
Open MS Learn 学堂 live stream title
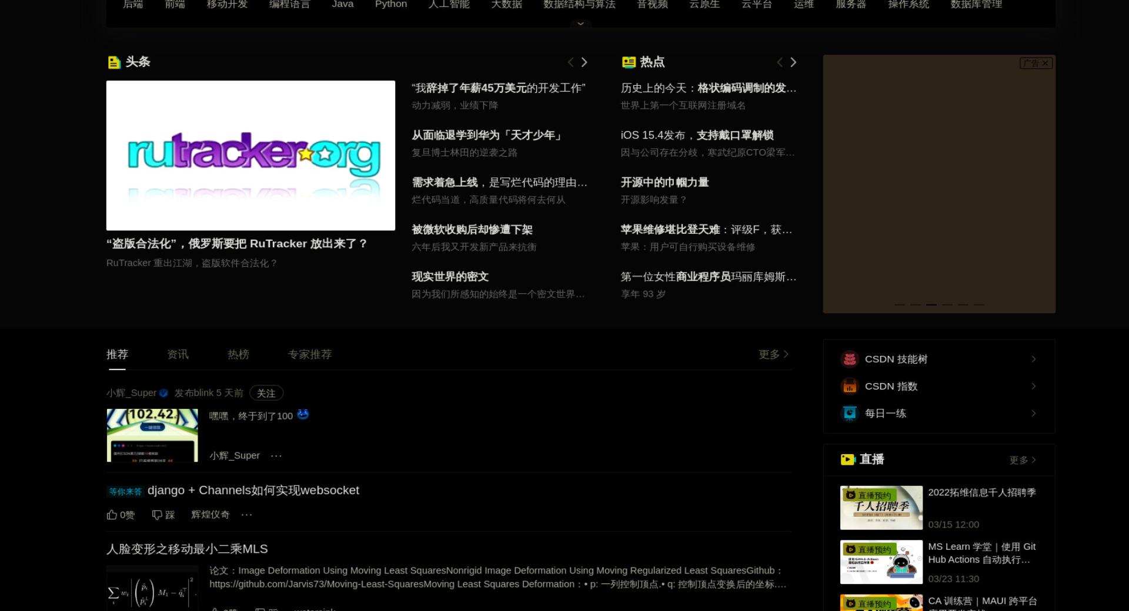pos(982,553)
